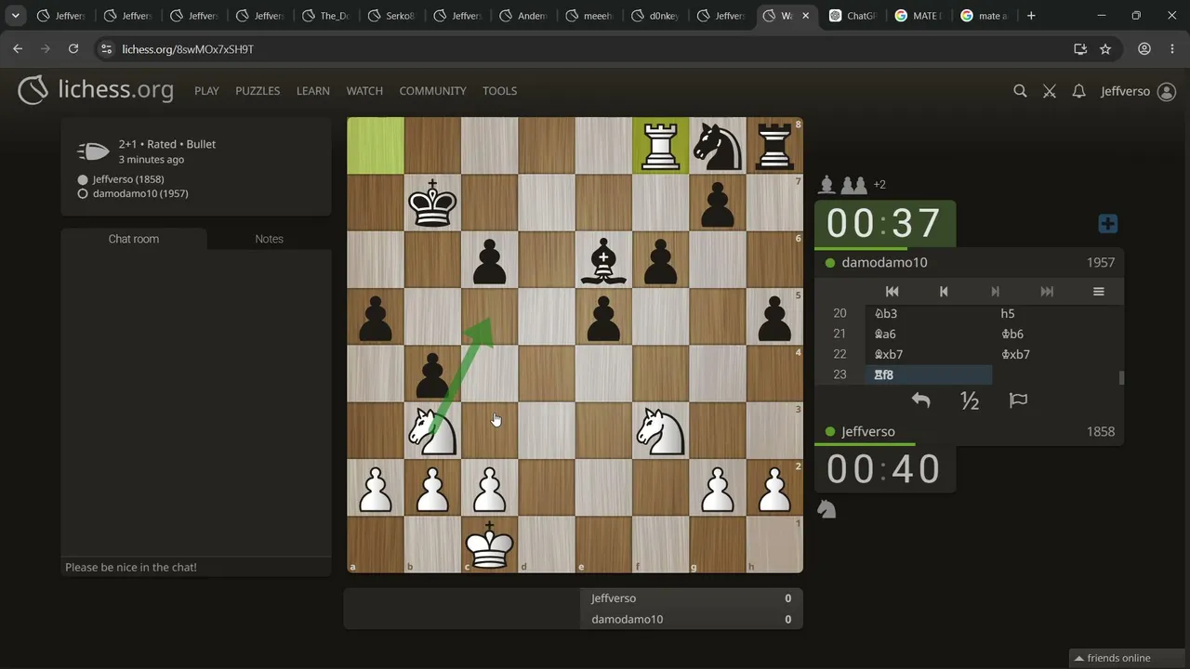The height and width of the screenshot is (669, 1190).
Task: Click the black king on b7
Action: tap(433, 203)
